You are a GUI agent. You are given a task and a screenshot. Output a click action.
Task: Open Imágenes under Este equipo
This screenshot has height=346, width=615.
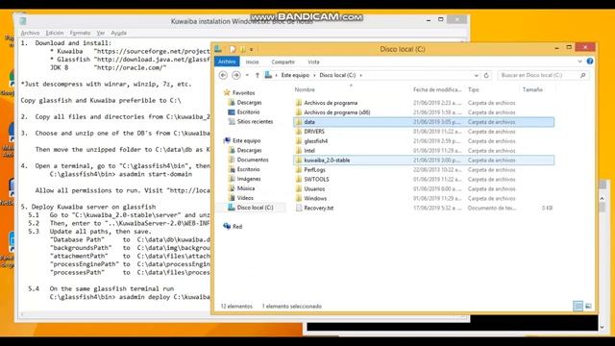point(248,179)
